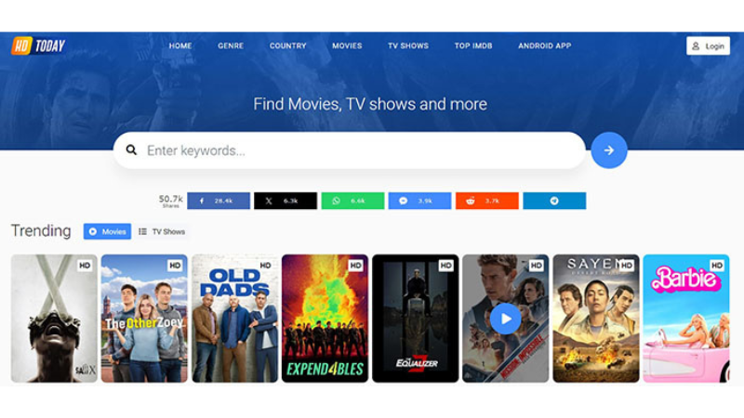The image size is (744, 418).
Task: Go to the TV Shows page
Action: click(408, 46)
